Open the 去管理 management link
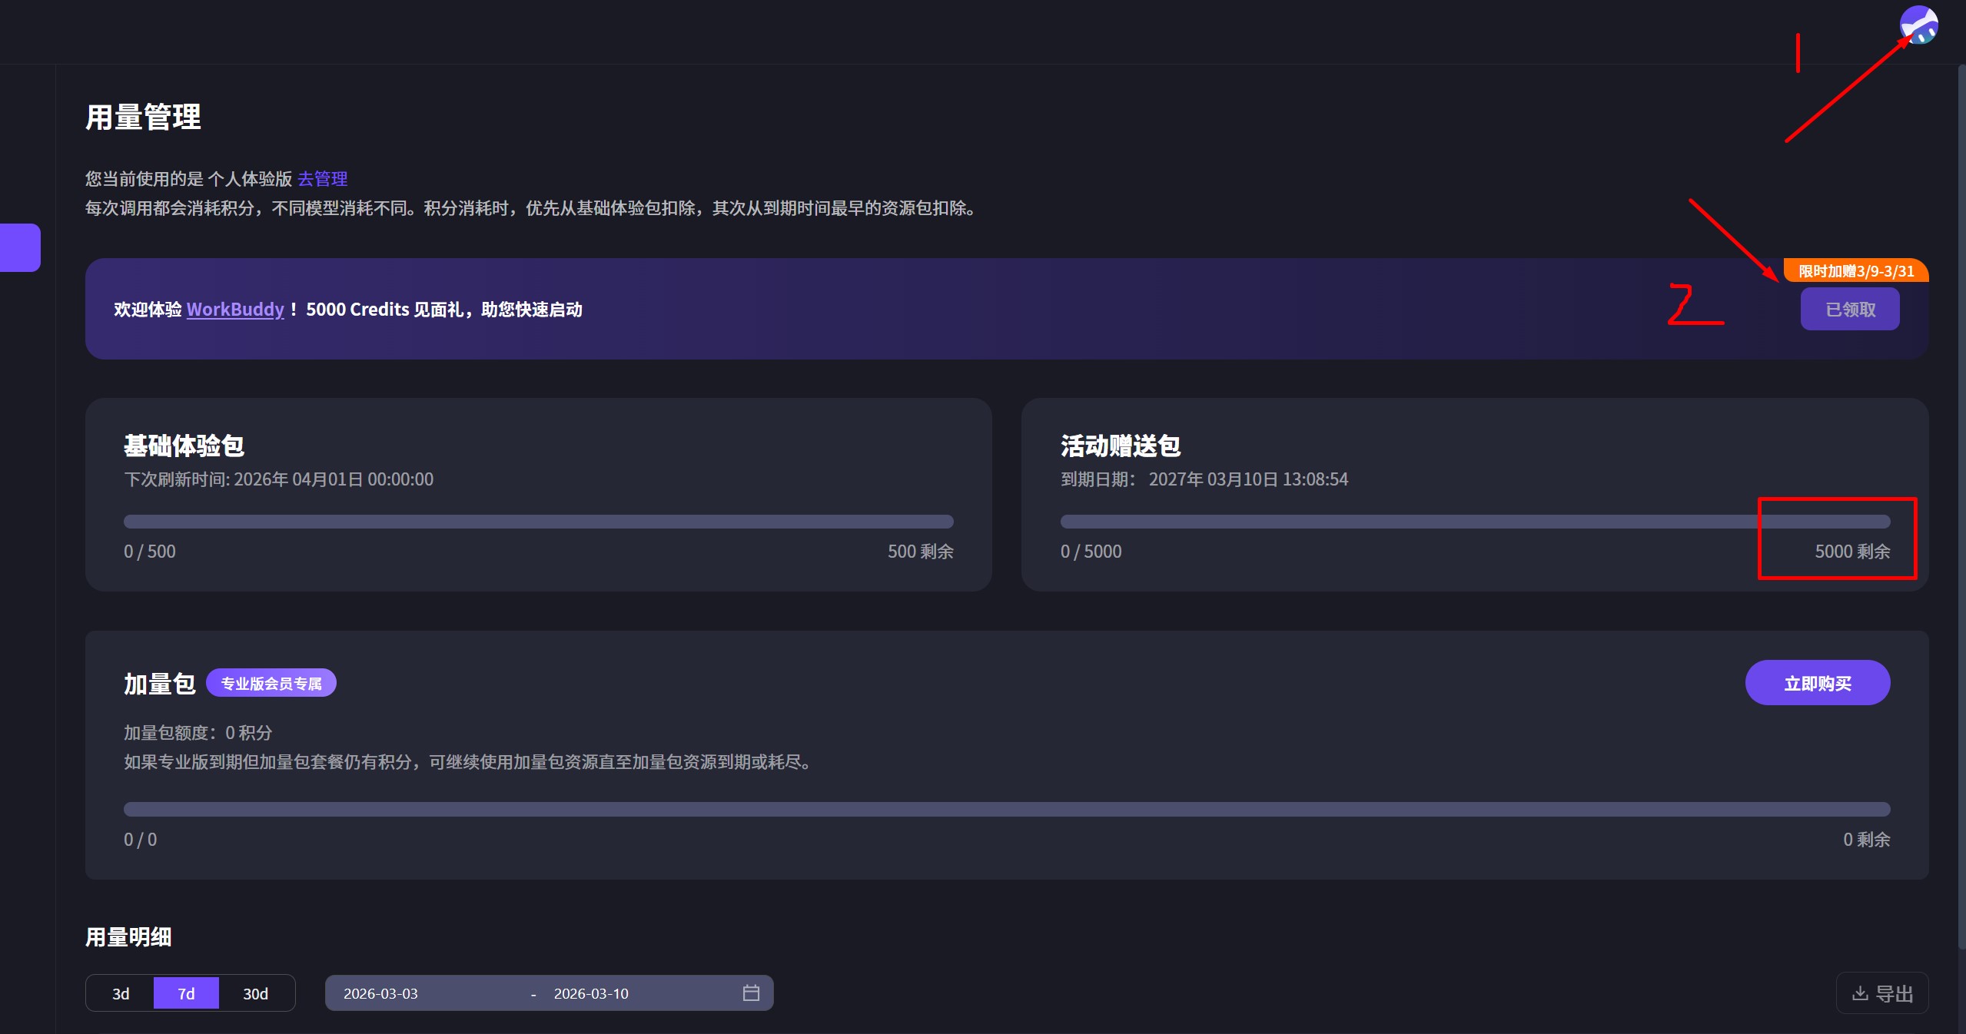The height and width of the screenshot is (1034, 1966). point(322,178)
